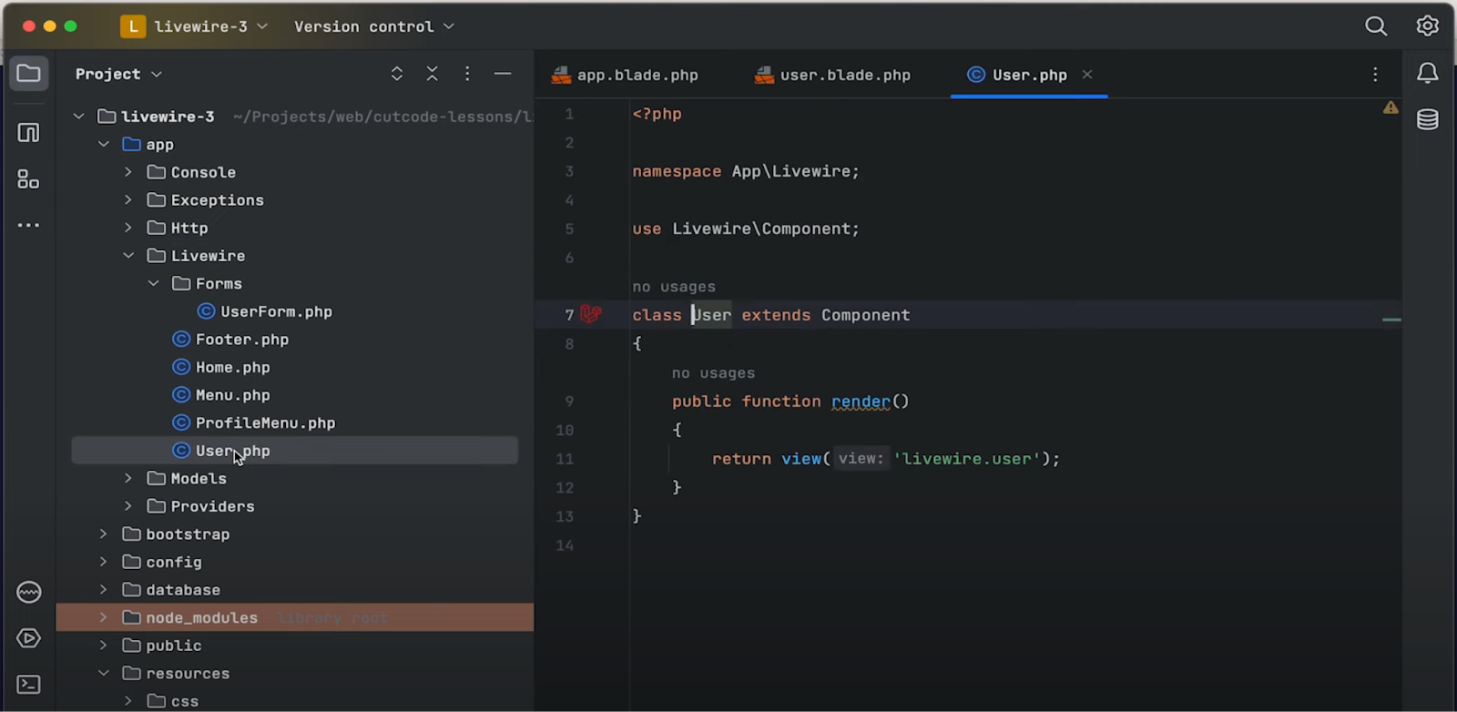Viewport: 1457px width, 712px height.
Task: Open the Version control dropdown
Action: pos(374,26)
